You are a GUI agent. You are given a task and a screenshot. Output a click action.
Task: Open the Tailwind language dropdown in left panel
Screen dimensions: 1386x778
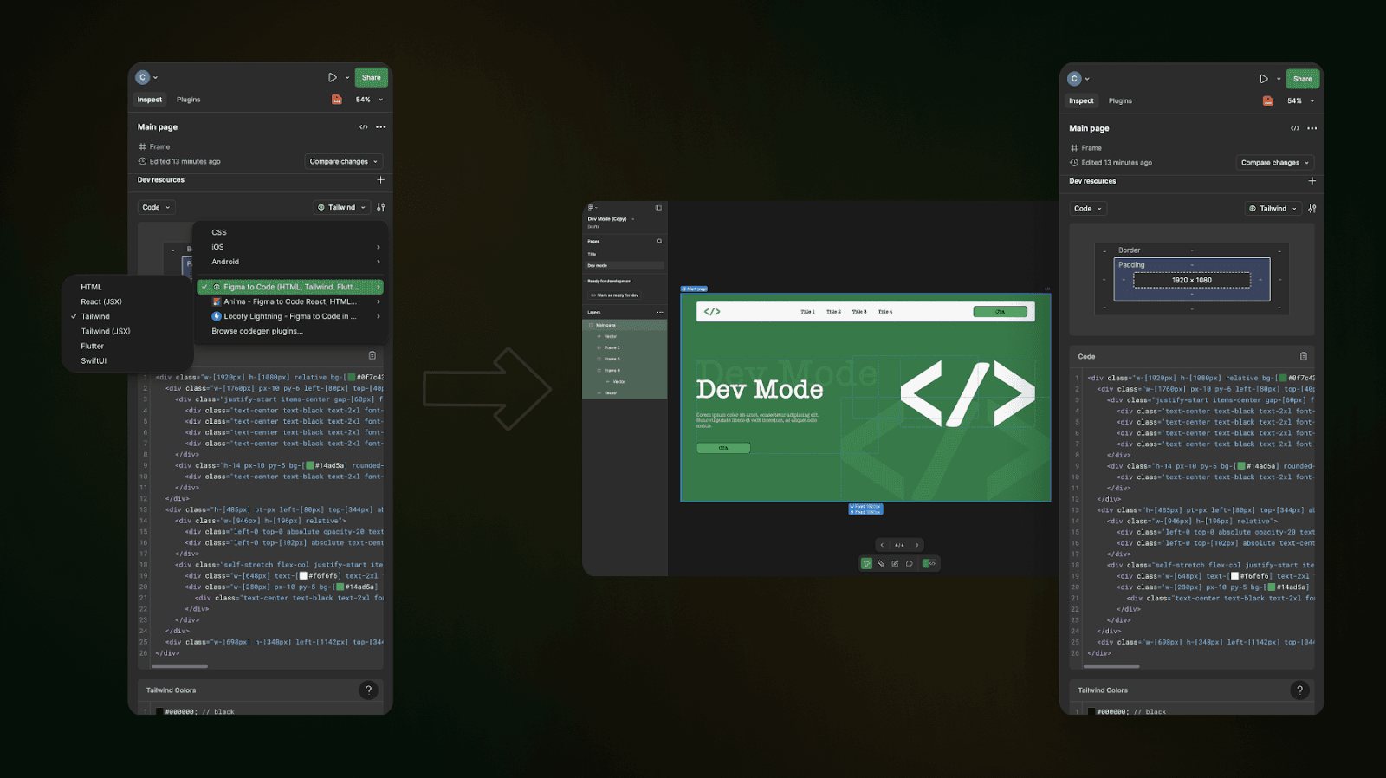tap(341, 207)
